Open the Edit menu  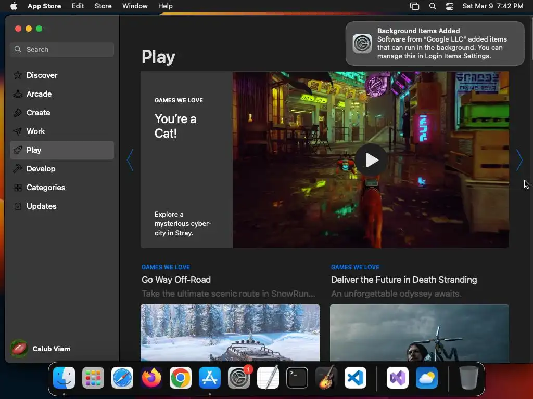click(78, 6)
